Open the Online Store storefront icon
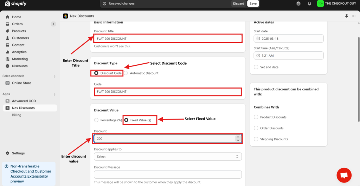 [x=8, y=83]
